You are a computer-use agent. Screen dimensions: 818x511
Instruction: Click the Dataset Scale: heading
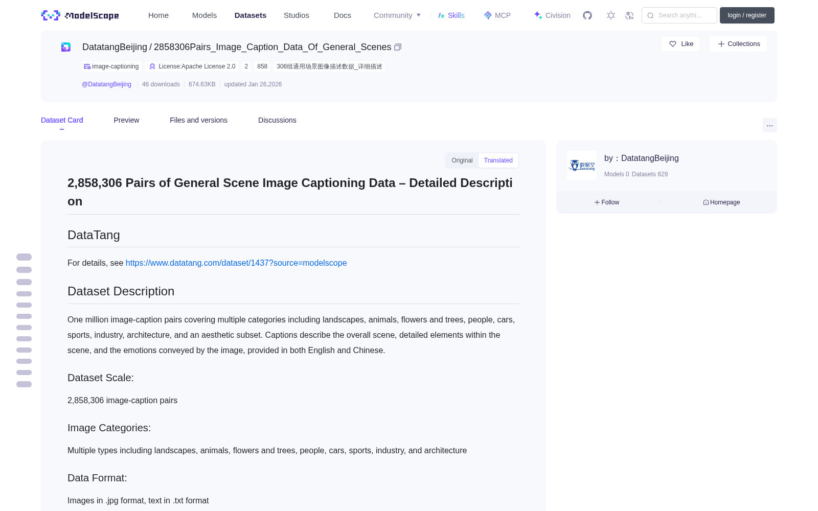[x=101, y=378]
